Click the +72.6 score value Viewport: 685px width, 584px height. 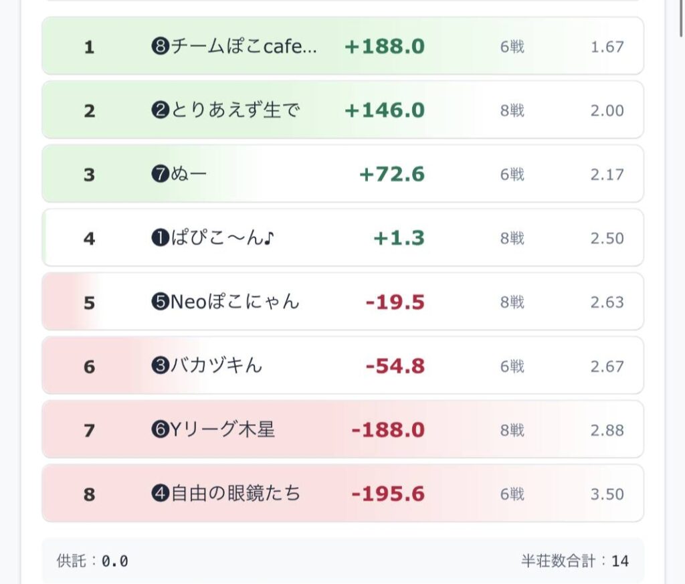tap(392, 175)
